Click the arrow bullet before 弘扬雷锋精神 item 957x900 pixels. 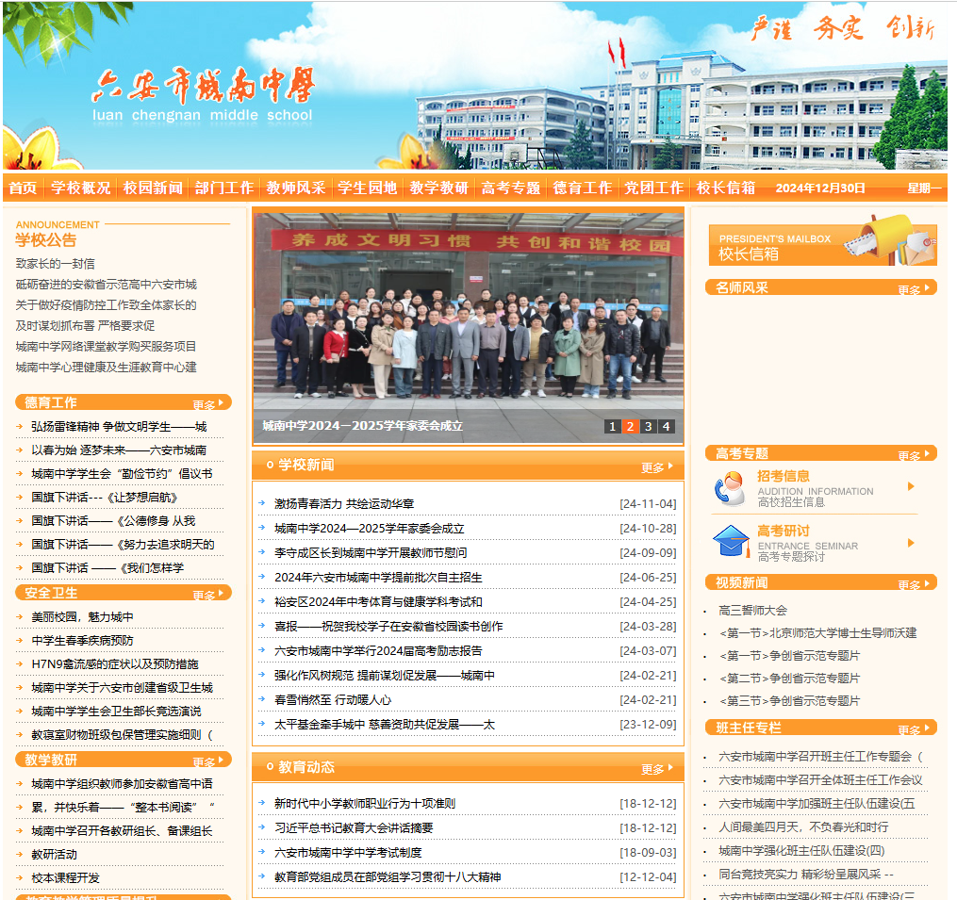point(20,426)
